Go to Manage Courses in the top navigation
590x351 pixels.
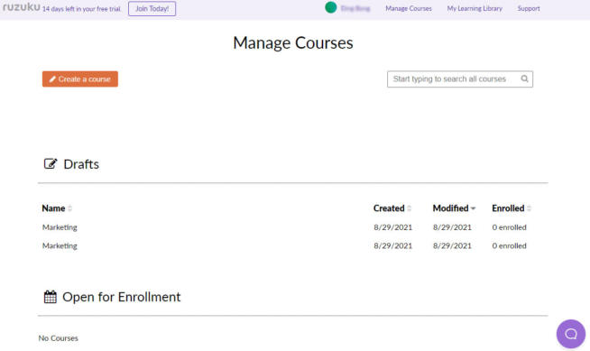click(x=409, y=8)
